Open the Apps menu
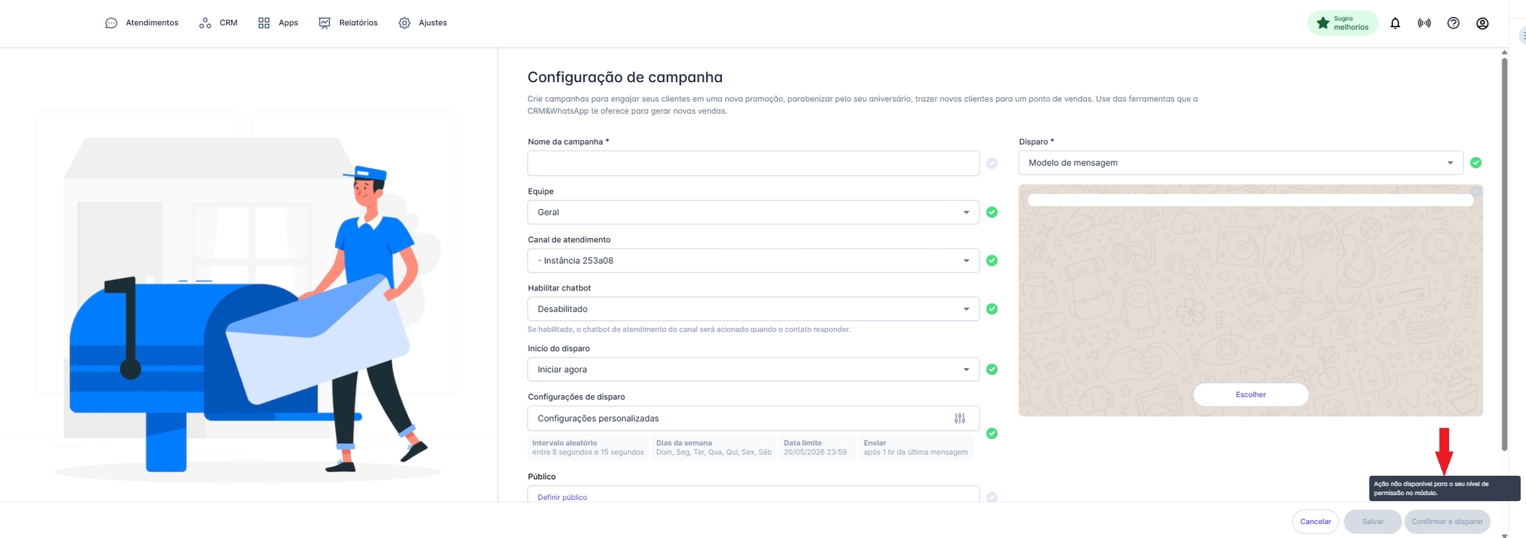This screenshot has width=1526, height=538. point(278,23)
